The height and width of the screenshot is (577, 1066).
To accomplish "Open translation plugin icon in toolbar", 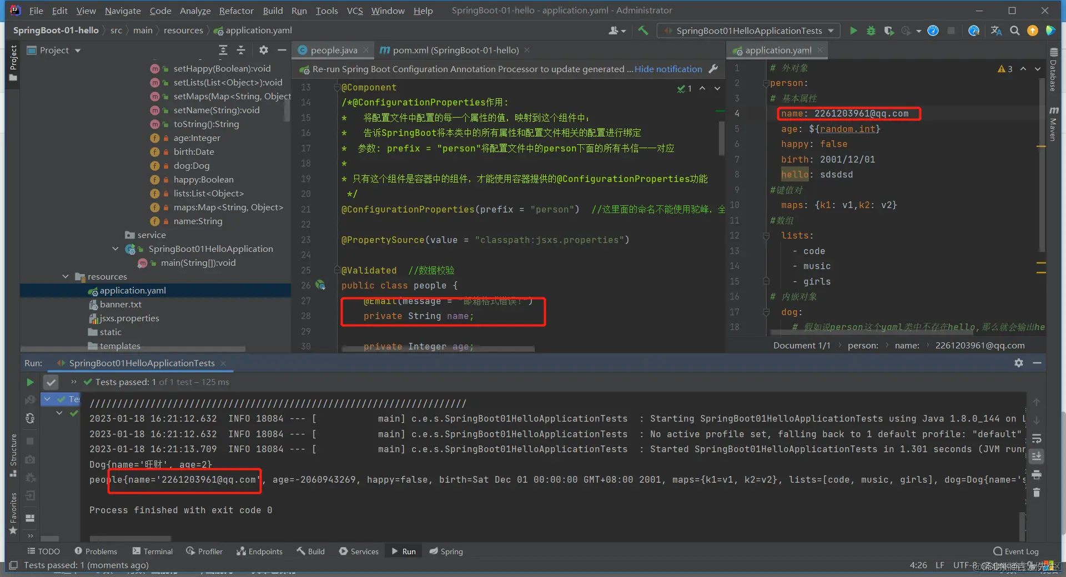I will (x=997, y=31).
